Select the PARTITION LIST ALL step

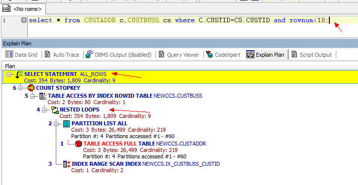pyautogui.click(x=100, y=123)
